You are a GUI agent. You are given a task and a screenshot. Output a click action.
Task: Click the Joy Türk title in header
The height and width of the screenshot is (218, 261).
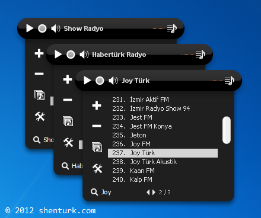[x=135, y=81]
